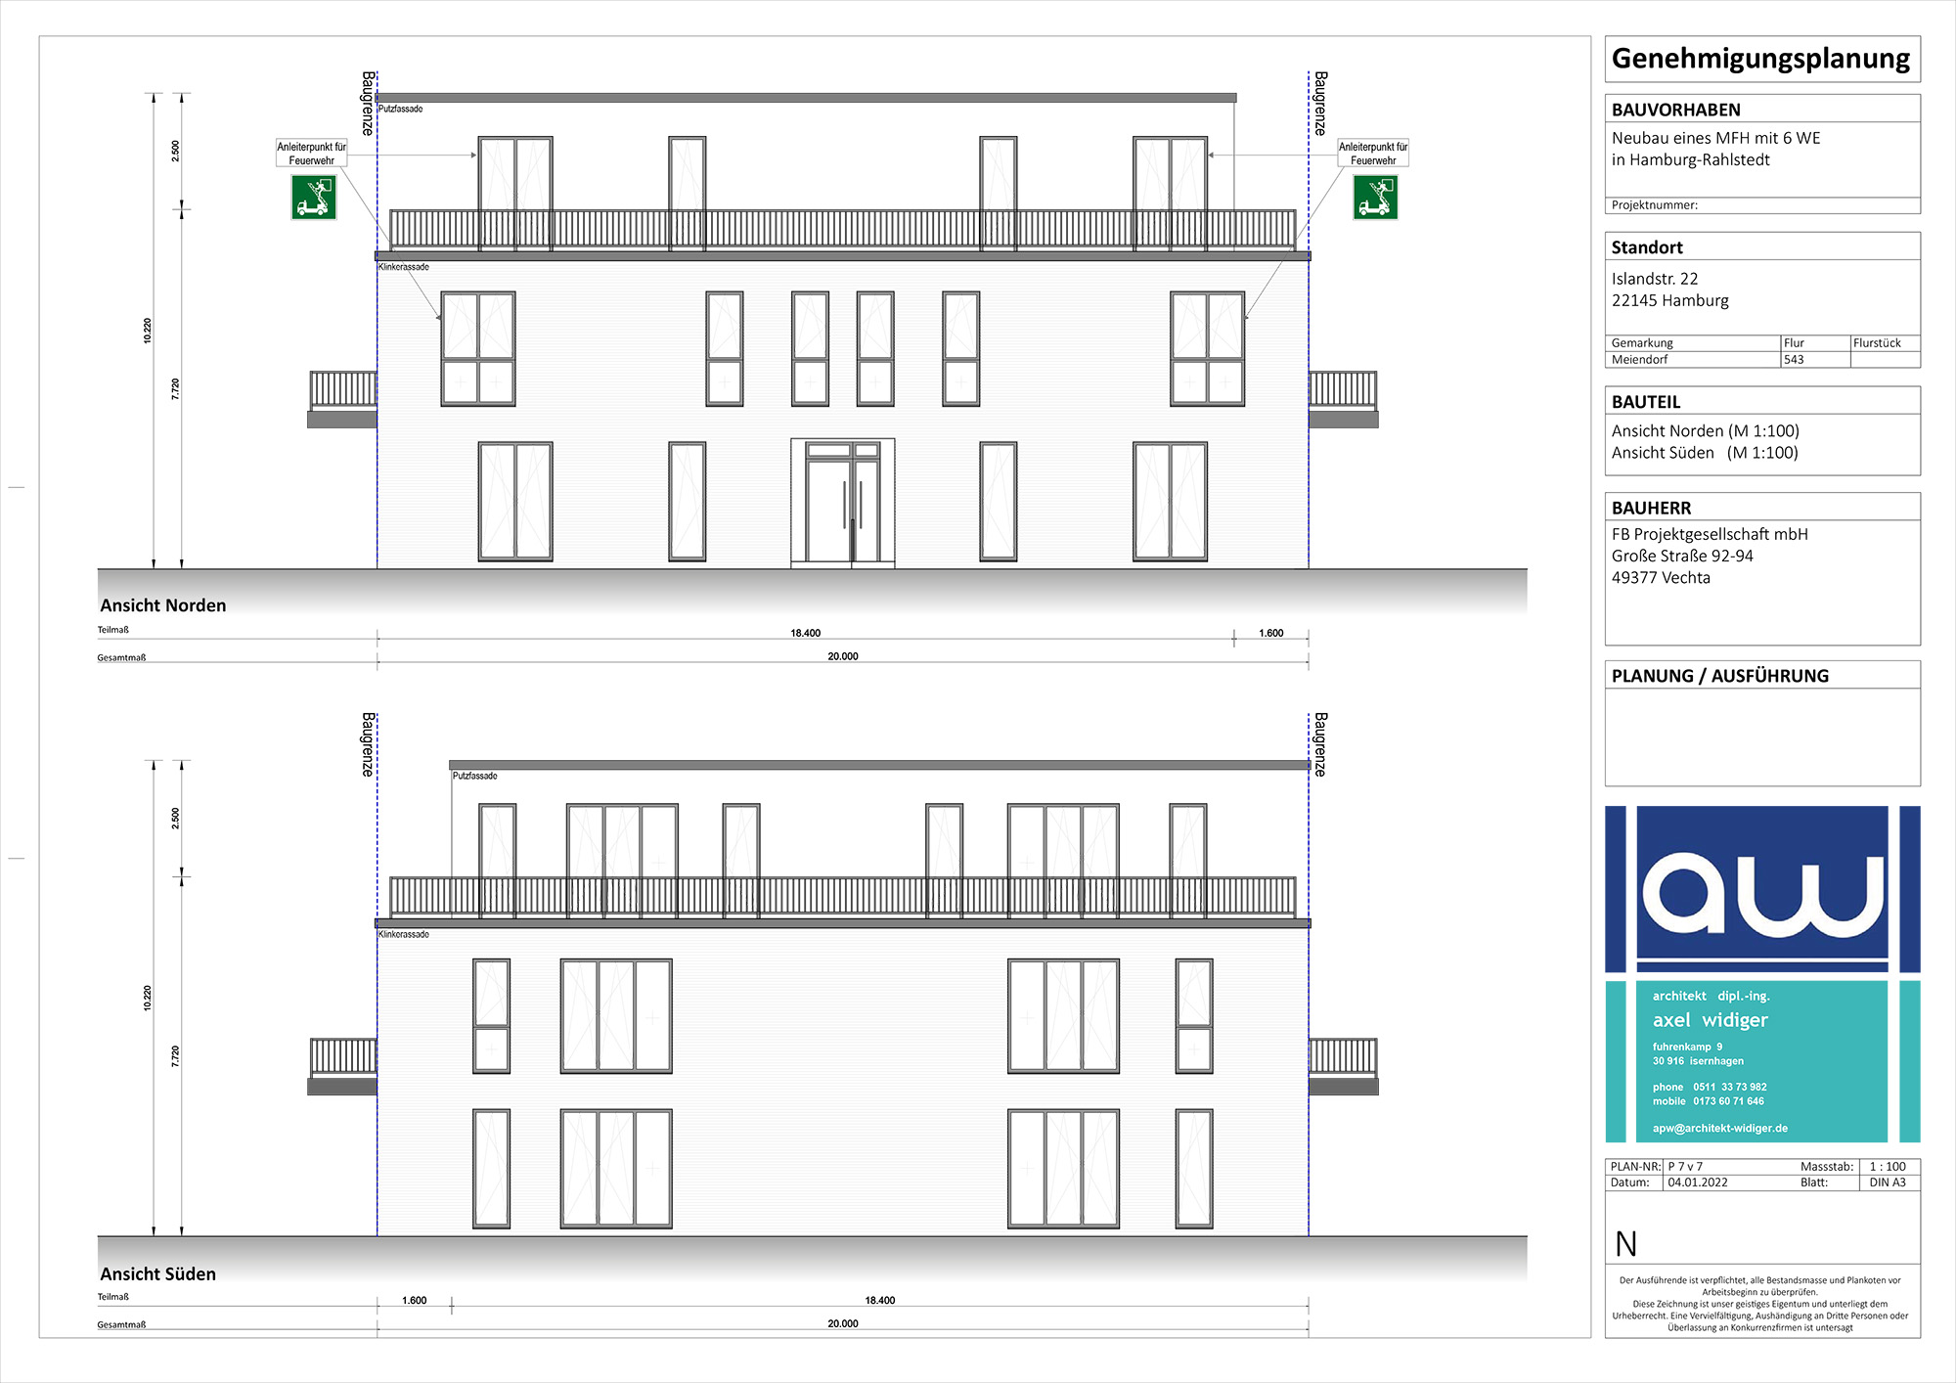Select the BAUVORHABEN heading

pyautogui.click(x=1676, y=110)
